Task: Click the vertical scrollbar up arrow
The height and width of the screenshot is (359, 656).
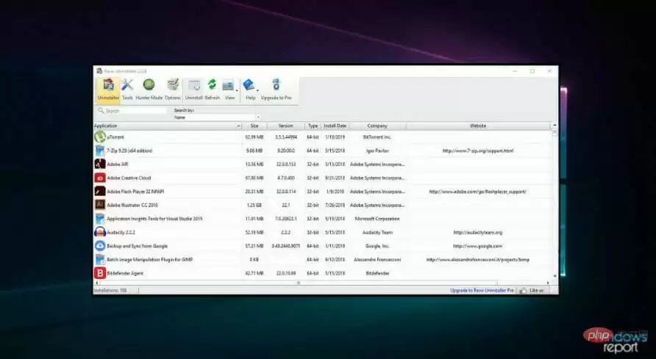Action: click(555, 125)
